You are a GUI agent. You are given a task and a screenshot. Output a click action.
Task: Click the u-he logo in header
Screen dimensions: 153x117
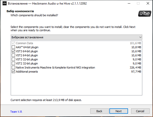(x=145, y=14)
